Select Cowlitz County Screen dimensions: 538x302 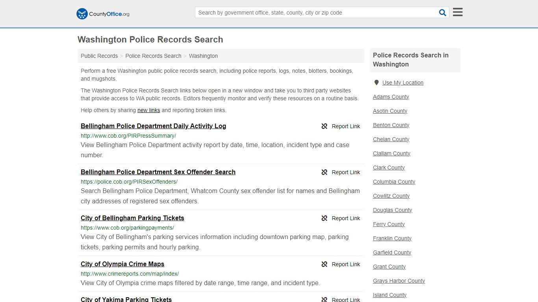(391, 196)
